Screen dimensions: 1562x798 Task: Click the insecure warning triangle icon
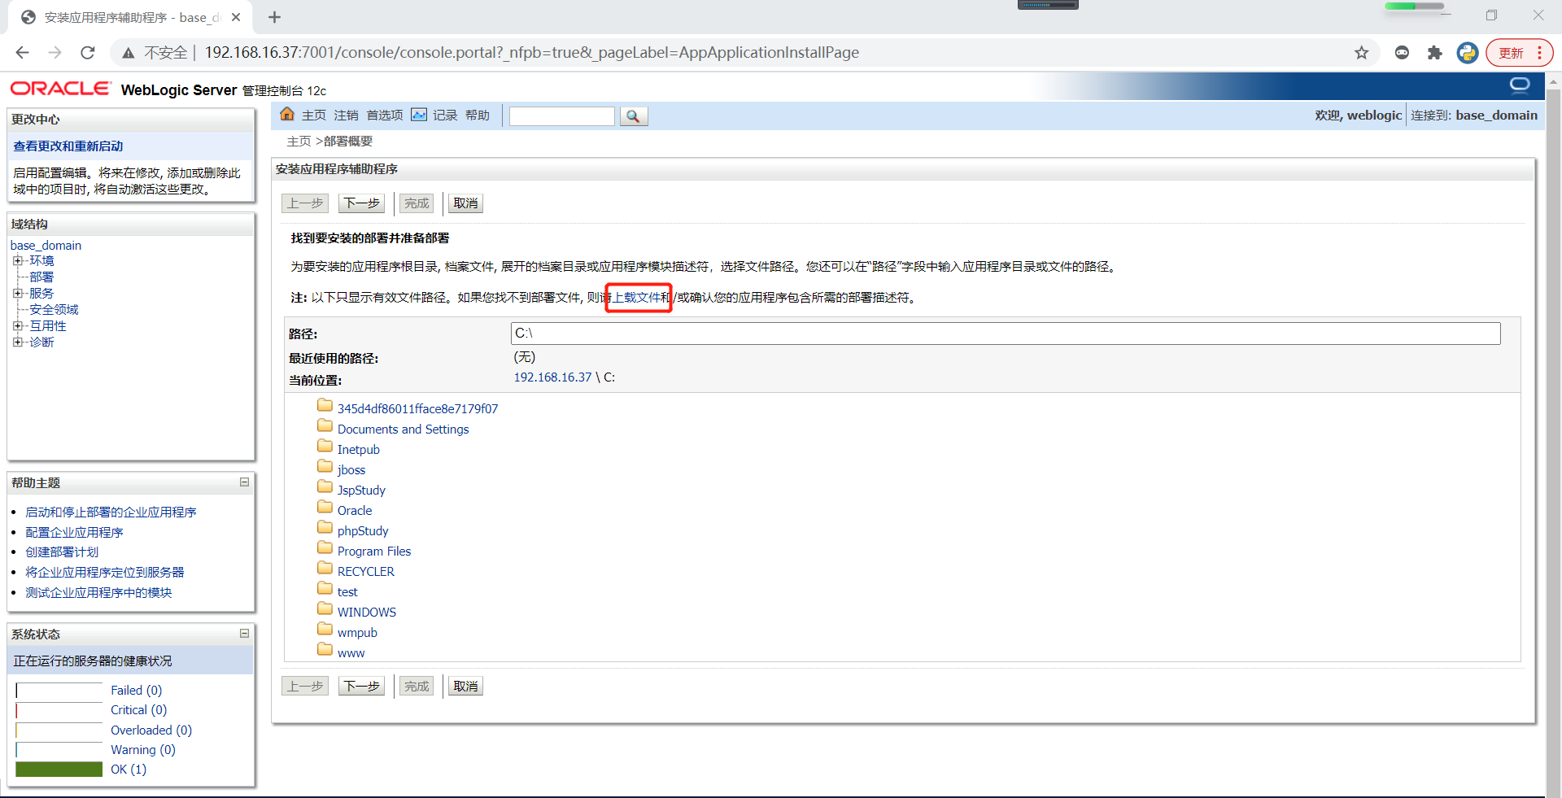point(129,53)
